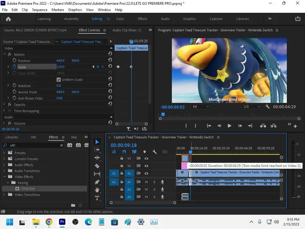Screen dimensions: 305x229
Task: Expand Lumetri Presets folder
Action: point(4,159)
